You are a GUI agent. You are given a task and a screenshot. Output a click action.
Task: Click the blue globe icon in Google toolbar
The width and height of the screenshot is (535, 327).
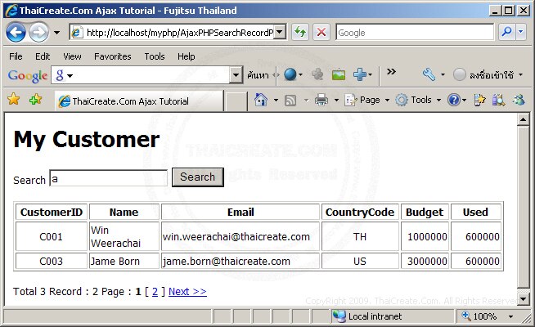(x=290, y=74)
